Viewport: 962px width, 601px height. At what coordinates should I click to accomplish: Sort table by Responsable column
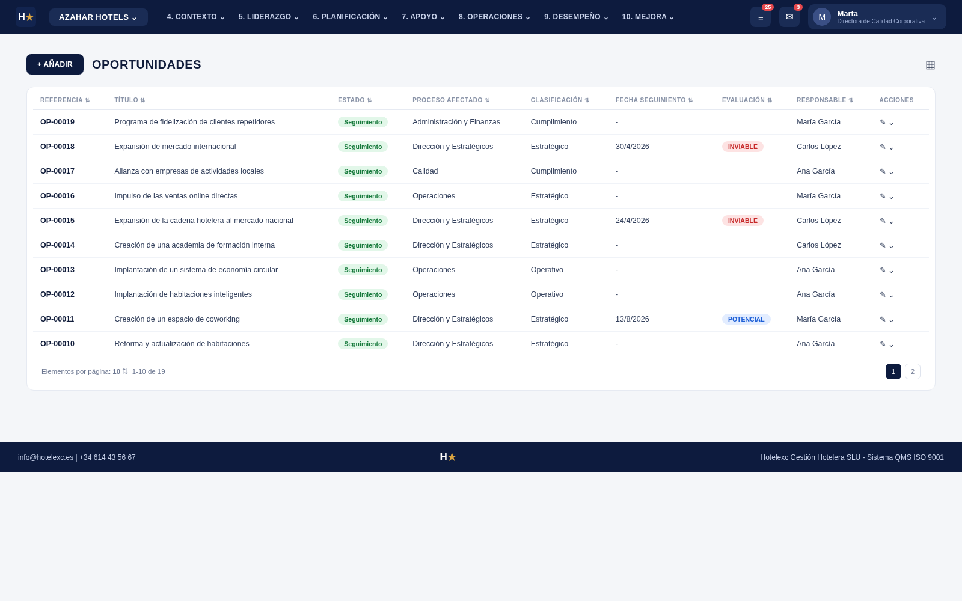point(825,100)
